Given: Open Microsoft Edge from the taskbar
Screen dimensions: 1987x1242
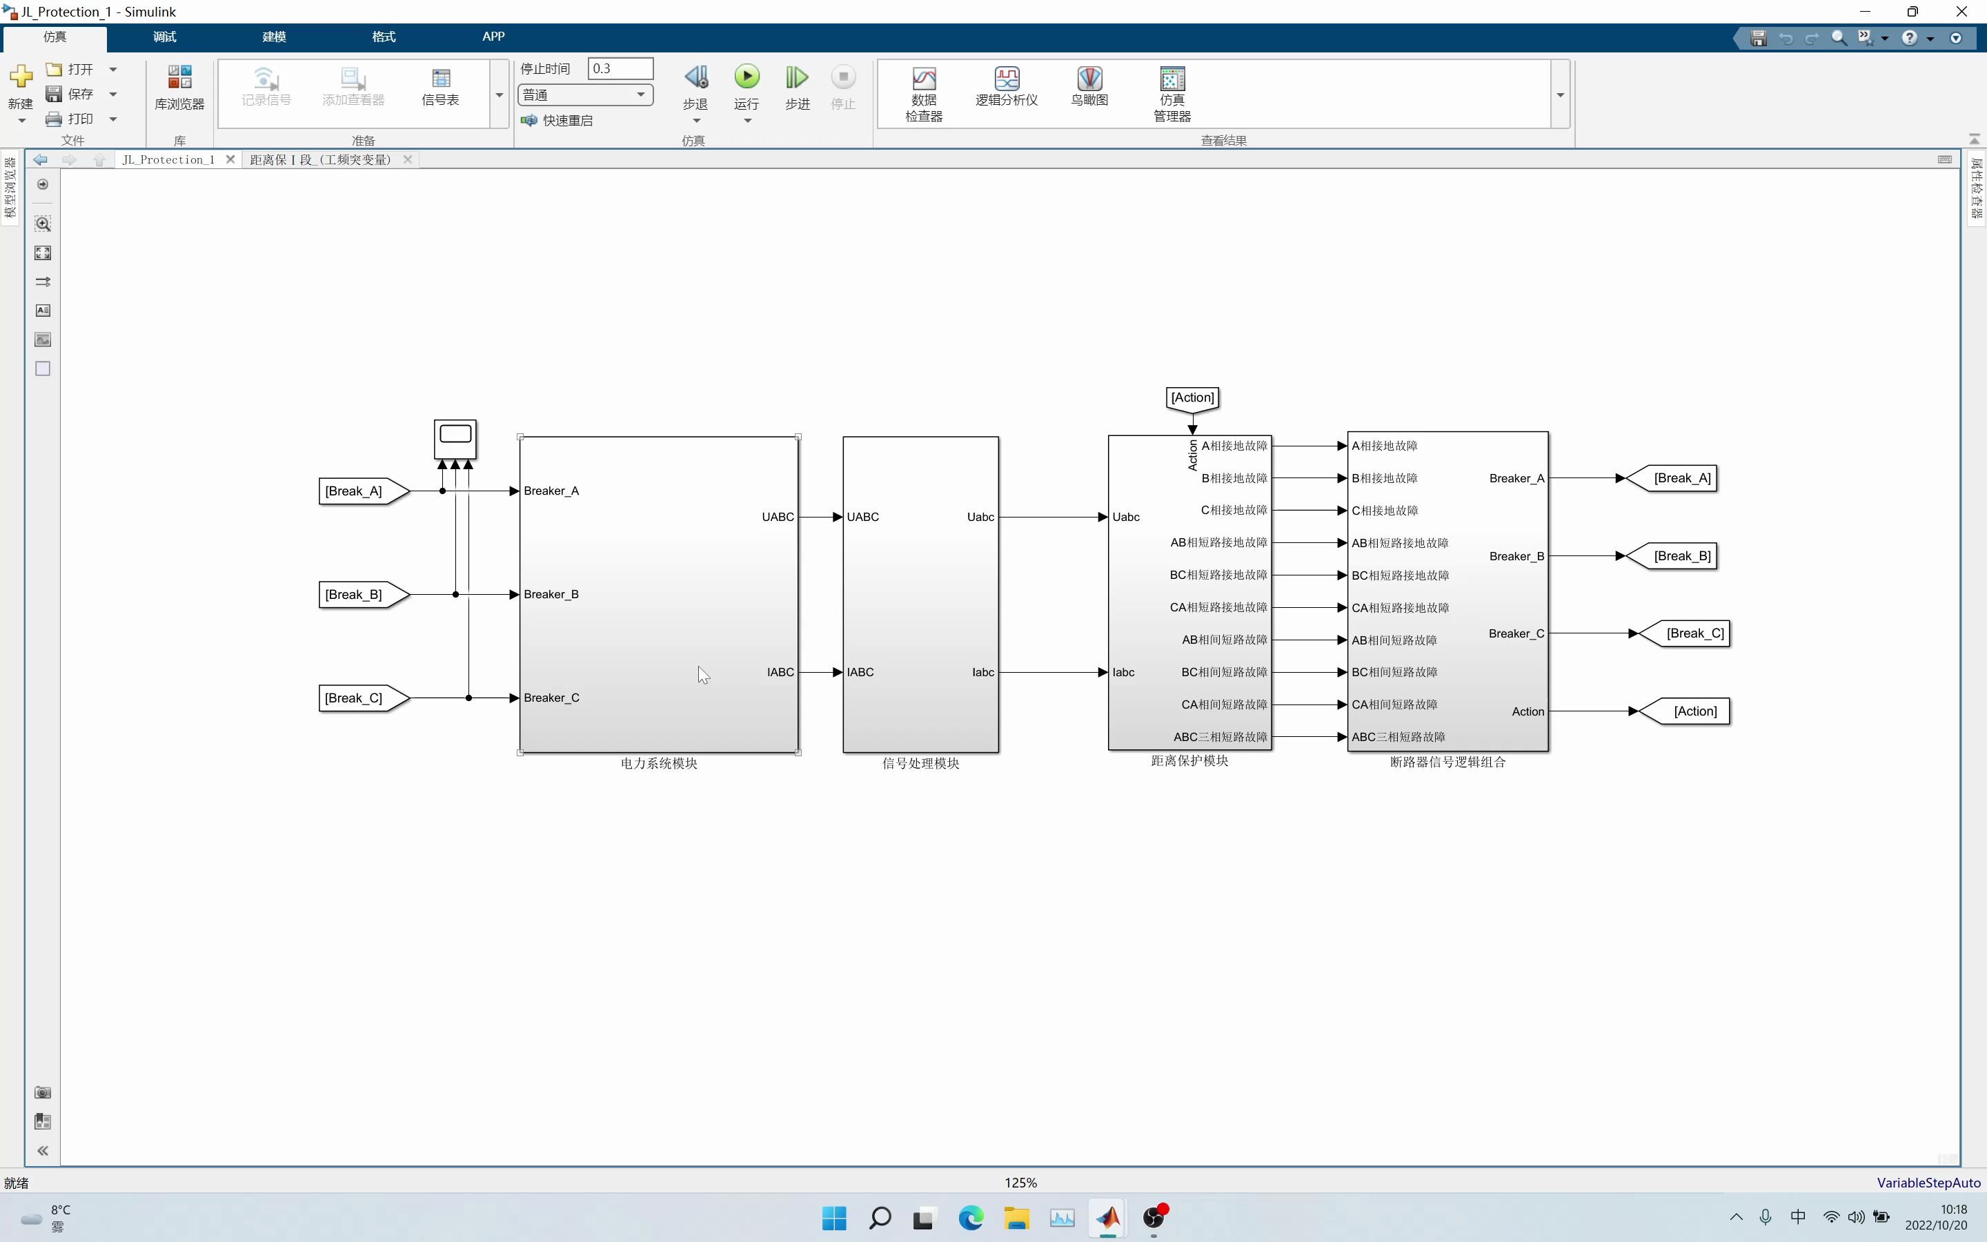Looking at the screenshot, I should [971, 1217].
